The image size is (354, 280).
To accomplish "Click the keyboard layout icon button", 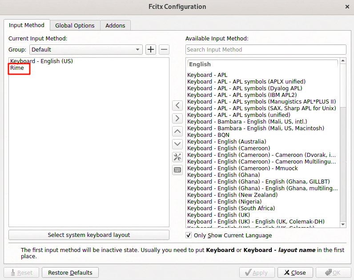I will click(177, 170).
